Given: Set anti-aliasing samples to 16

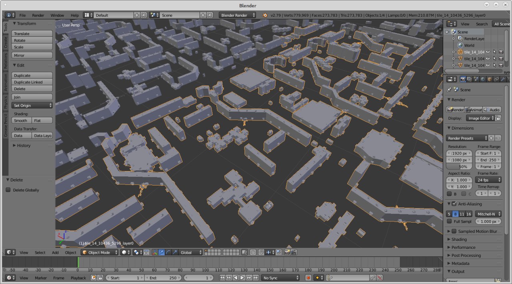Looking at the screenshot, I should coord(469,214).
